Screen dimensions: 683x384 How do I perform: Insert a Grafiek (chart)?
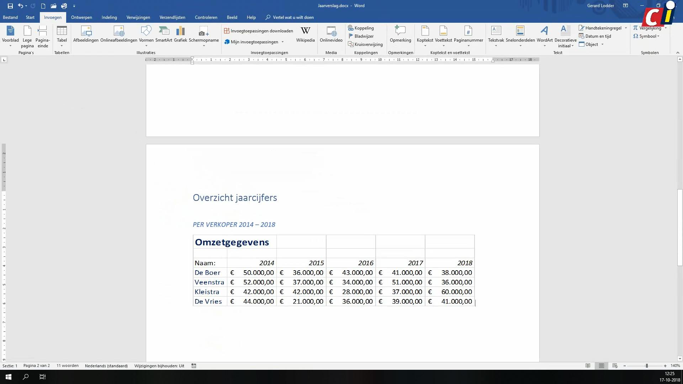[x=180, y=36]
